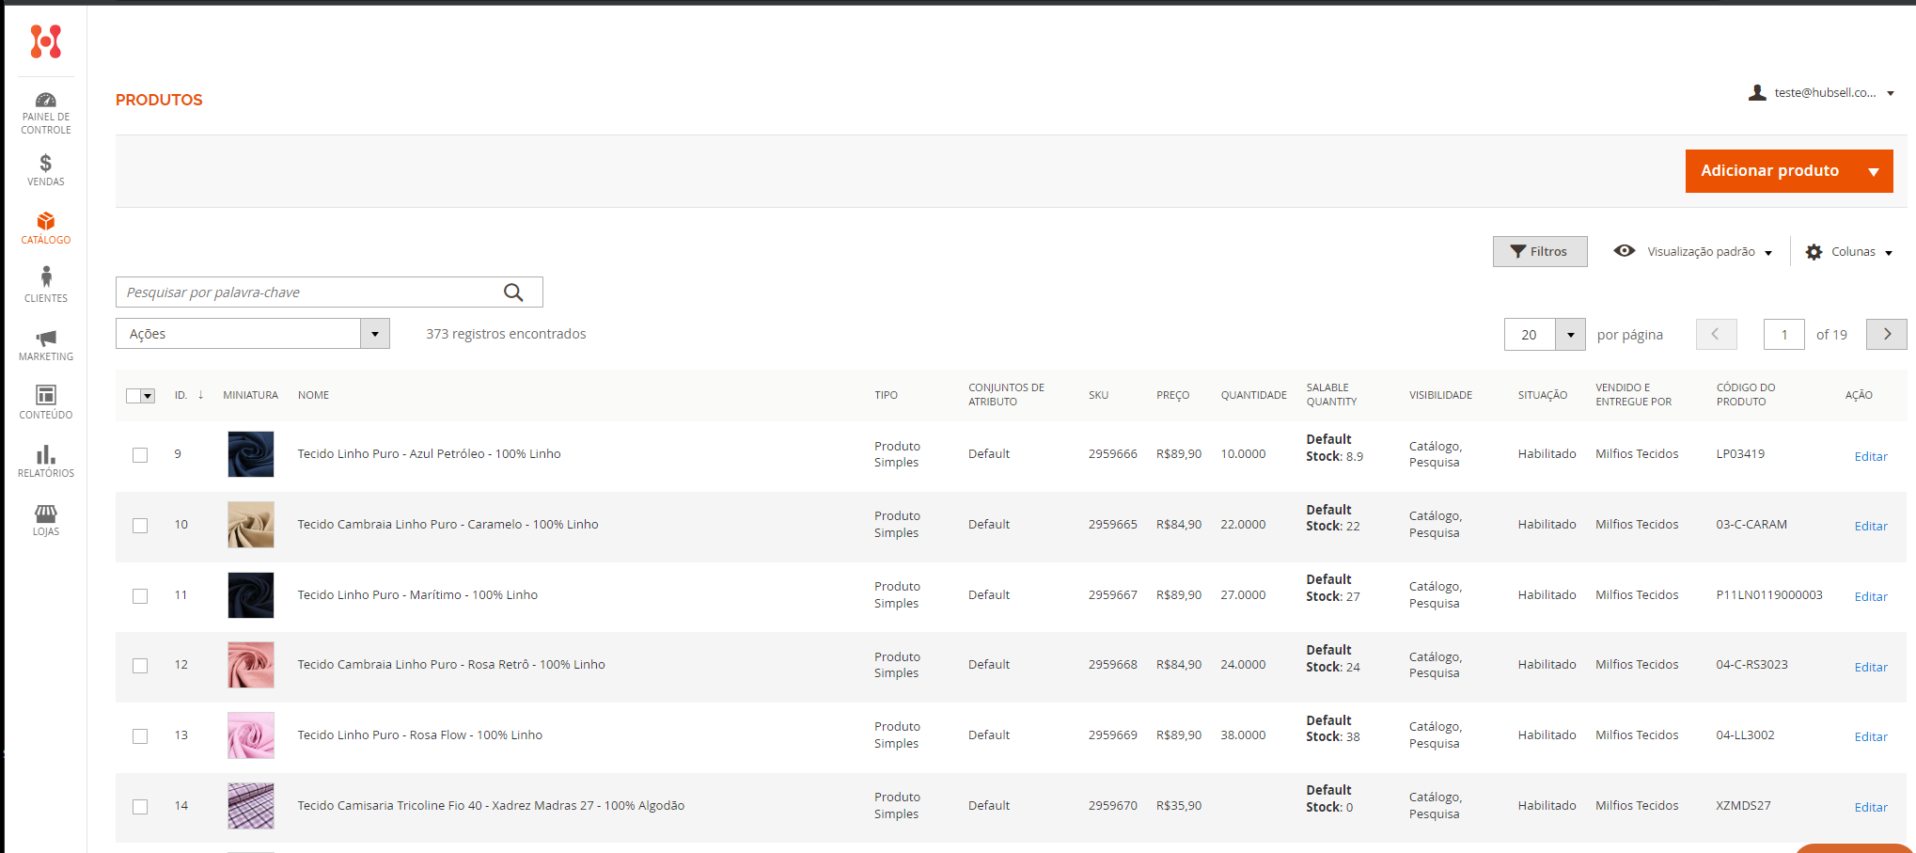
Task: Click the Filtros button
Action: (x=1539, y=252)
